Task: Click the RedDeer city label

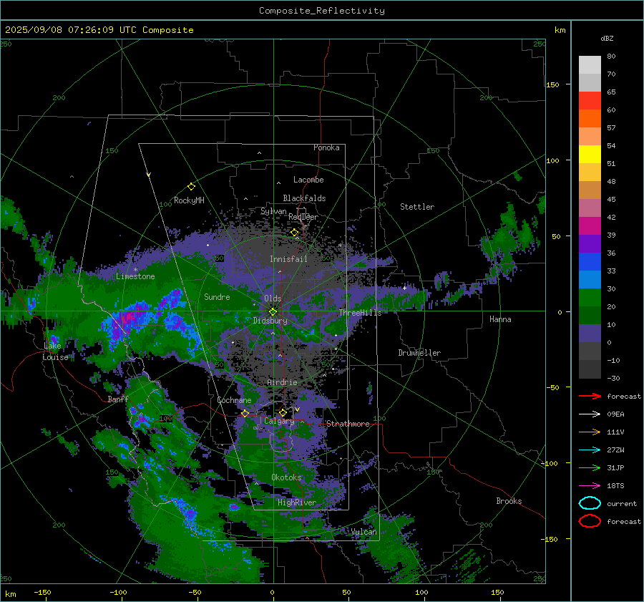Action: point(303,217)
